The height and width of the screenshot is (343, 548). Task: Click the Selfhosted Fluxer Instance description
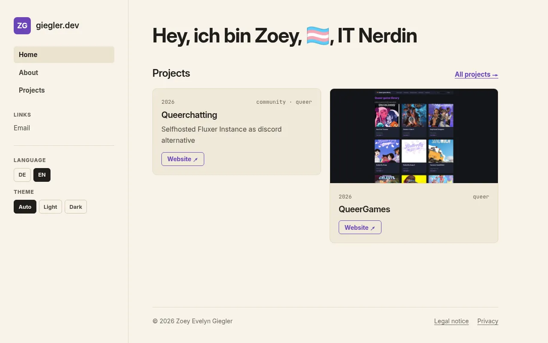[x=221, y=135]
